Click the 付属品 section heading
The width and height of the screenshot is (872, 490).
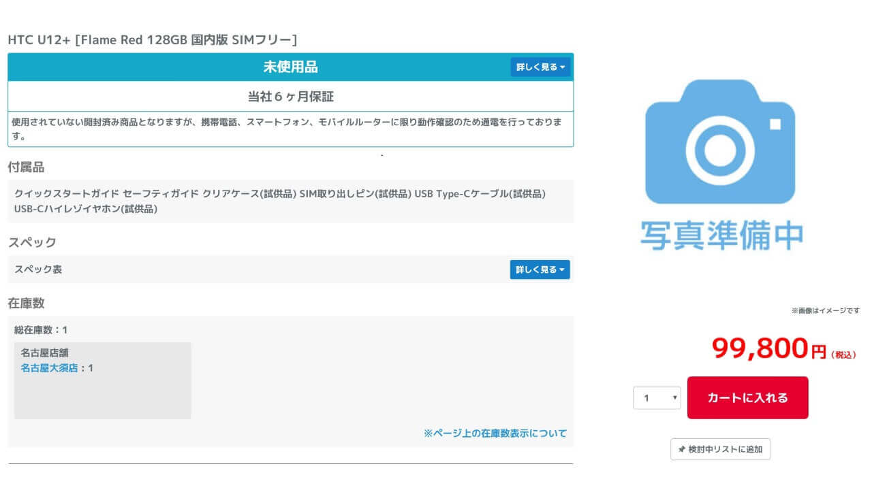pos(26,167)
